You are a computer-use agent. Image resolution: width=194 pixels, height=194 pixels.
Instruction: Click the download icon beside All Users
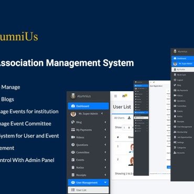coord(129,117)
